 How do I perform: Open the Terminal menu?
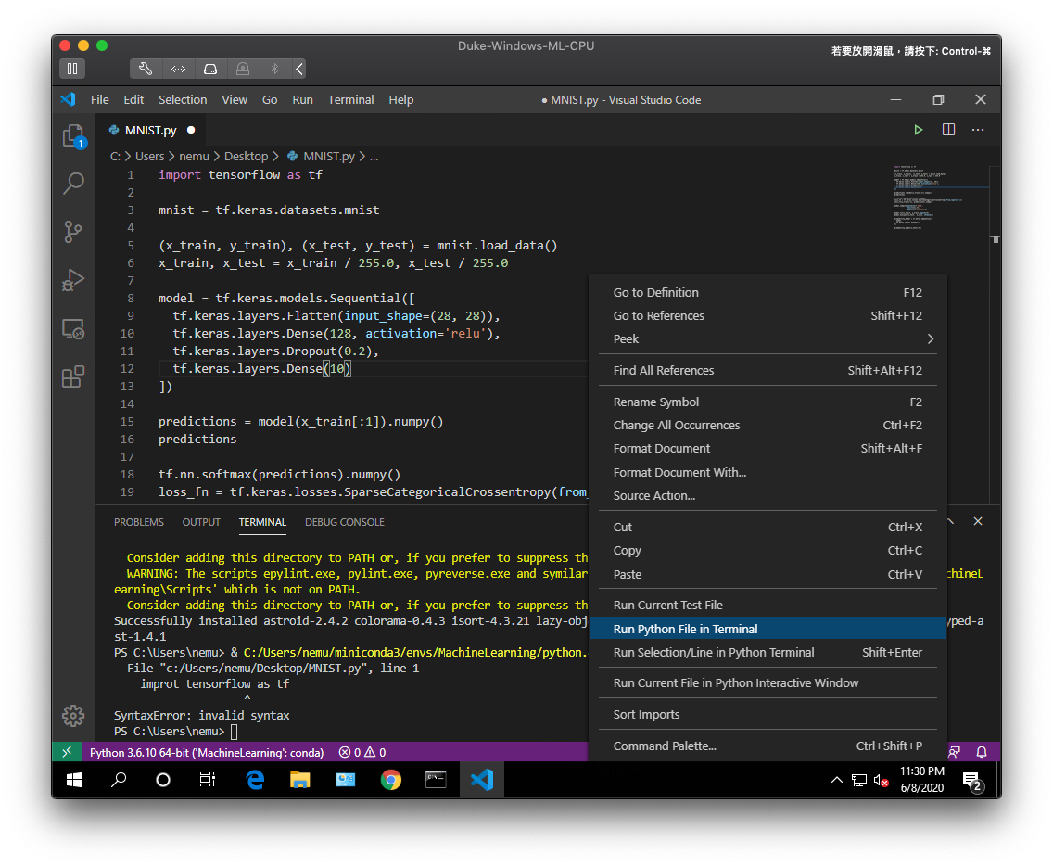[x=350, y=99]
